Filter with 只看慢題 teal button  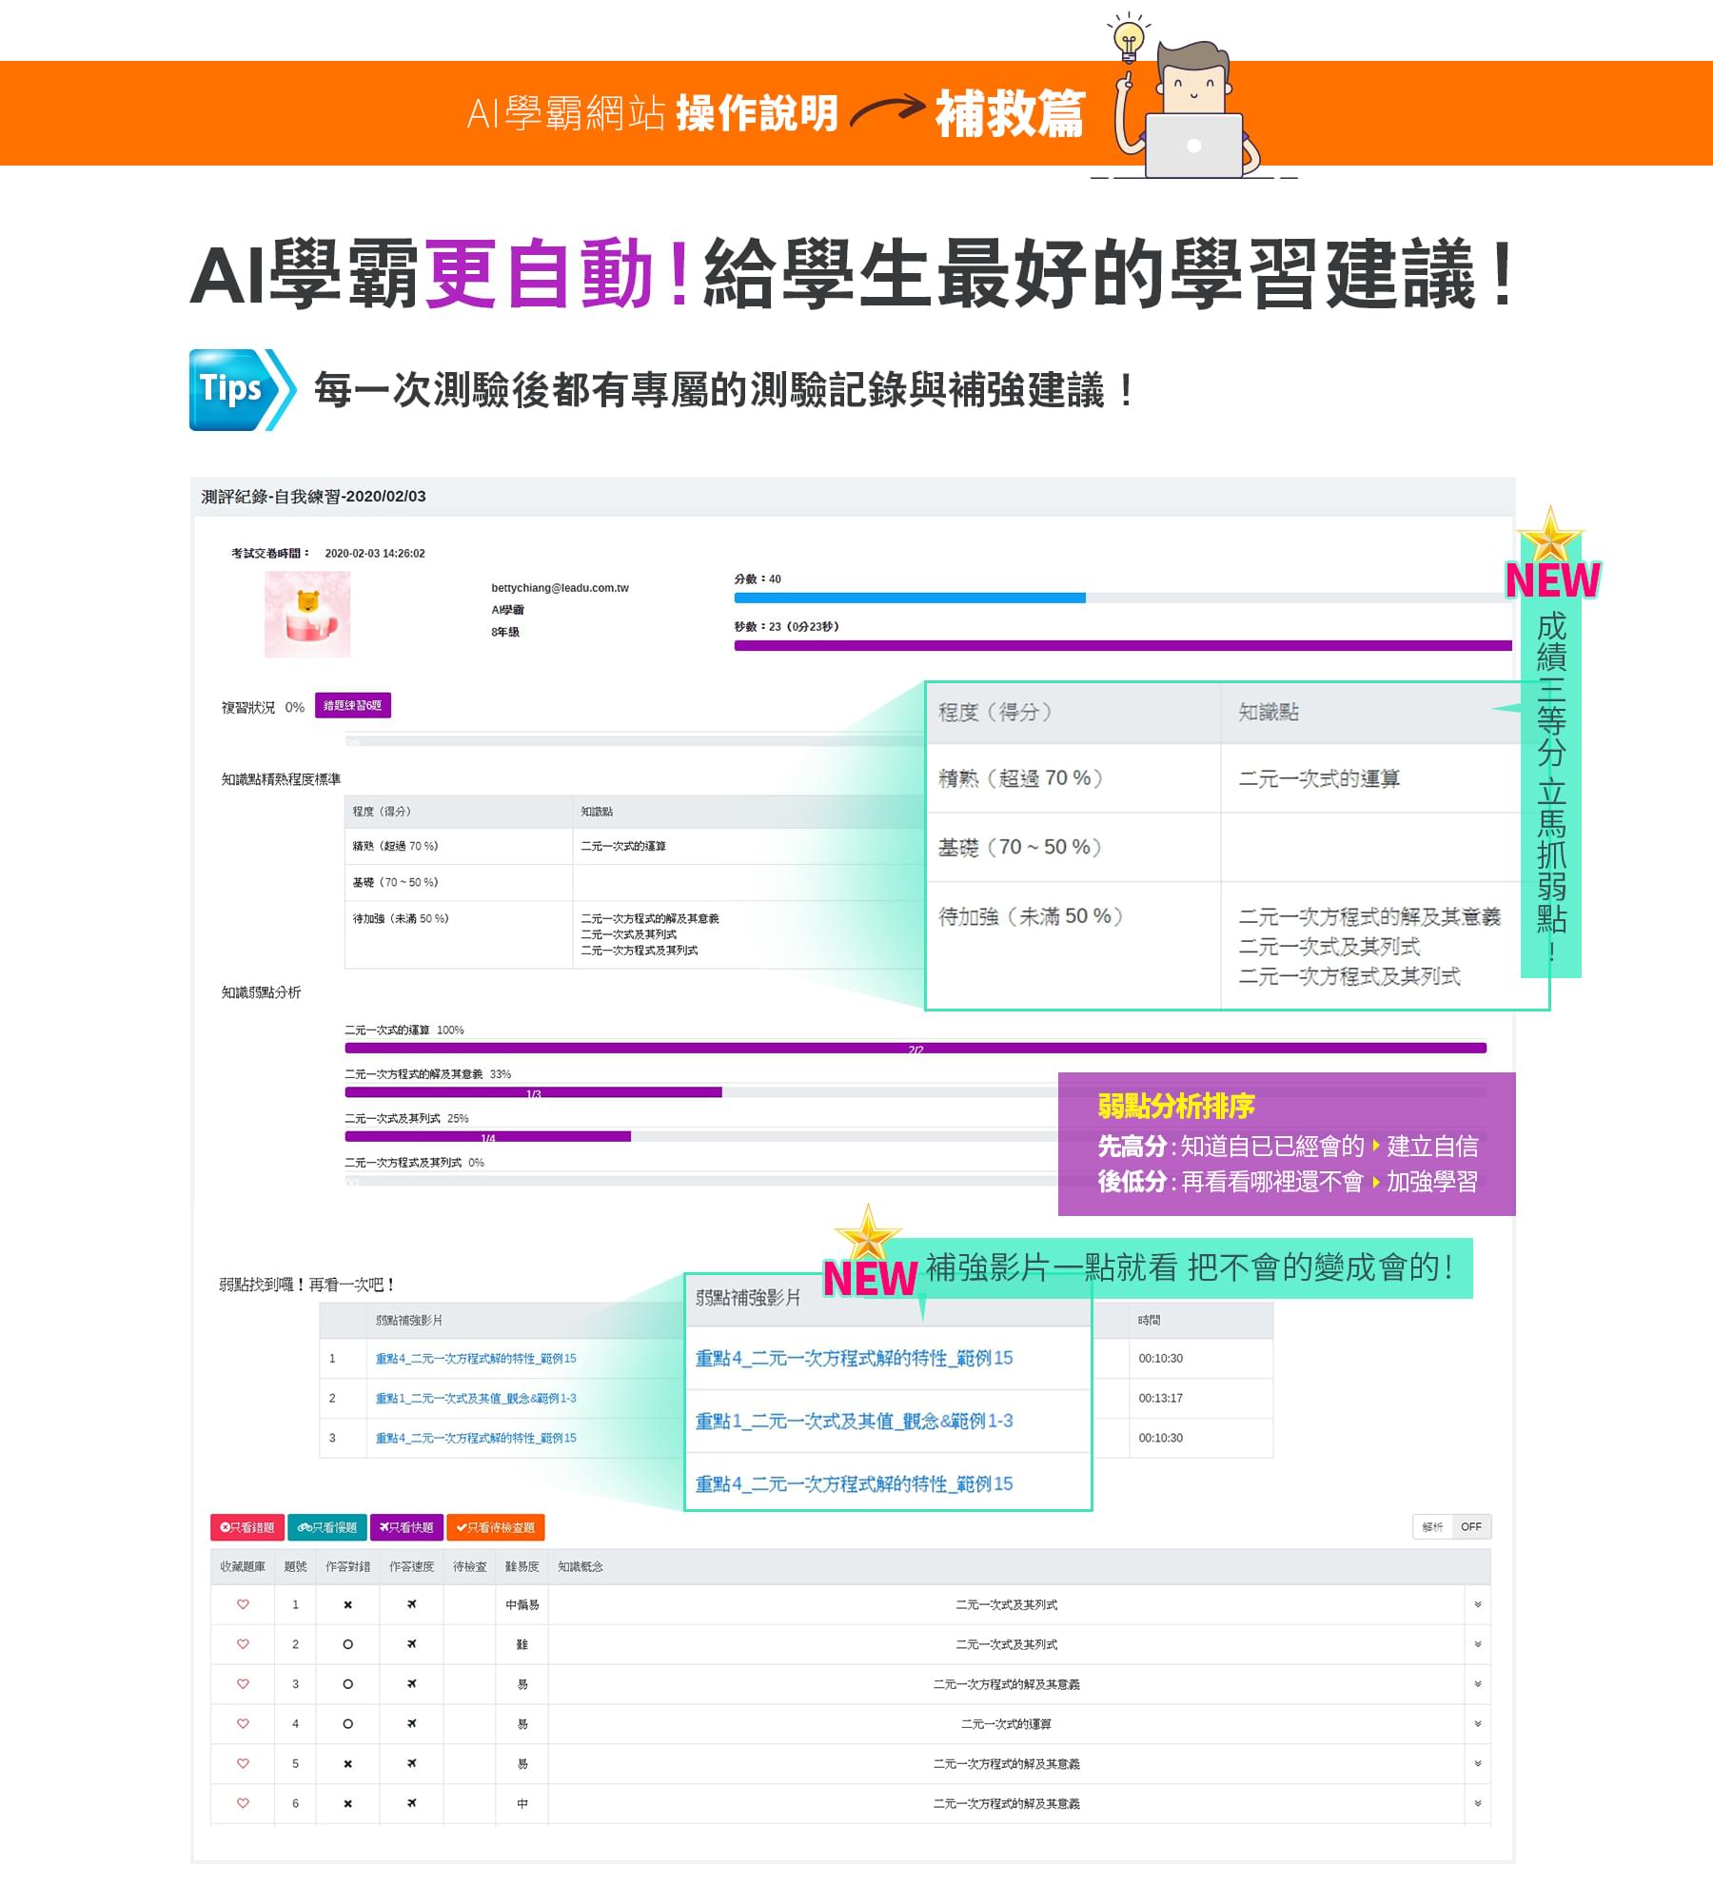click(327, 1528)
